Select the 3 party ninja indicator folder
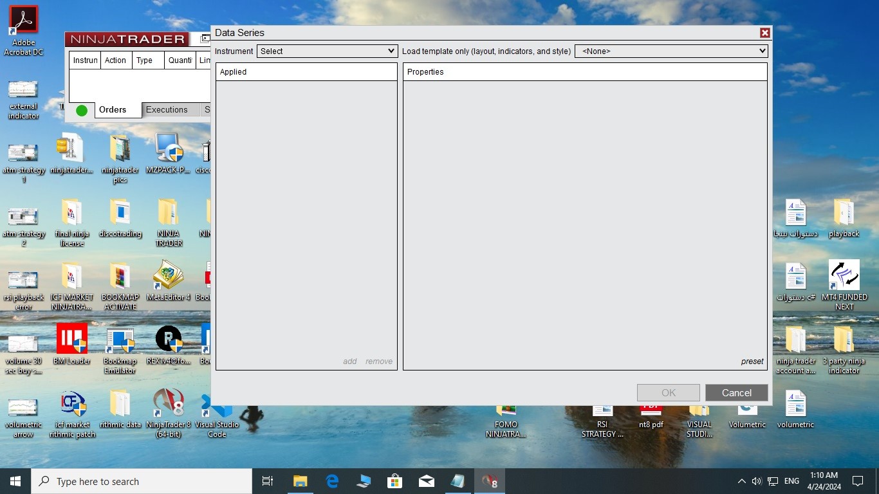The width and height of the screenshot is (879, 494). point(844,351)
